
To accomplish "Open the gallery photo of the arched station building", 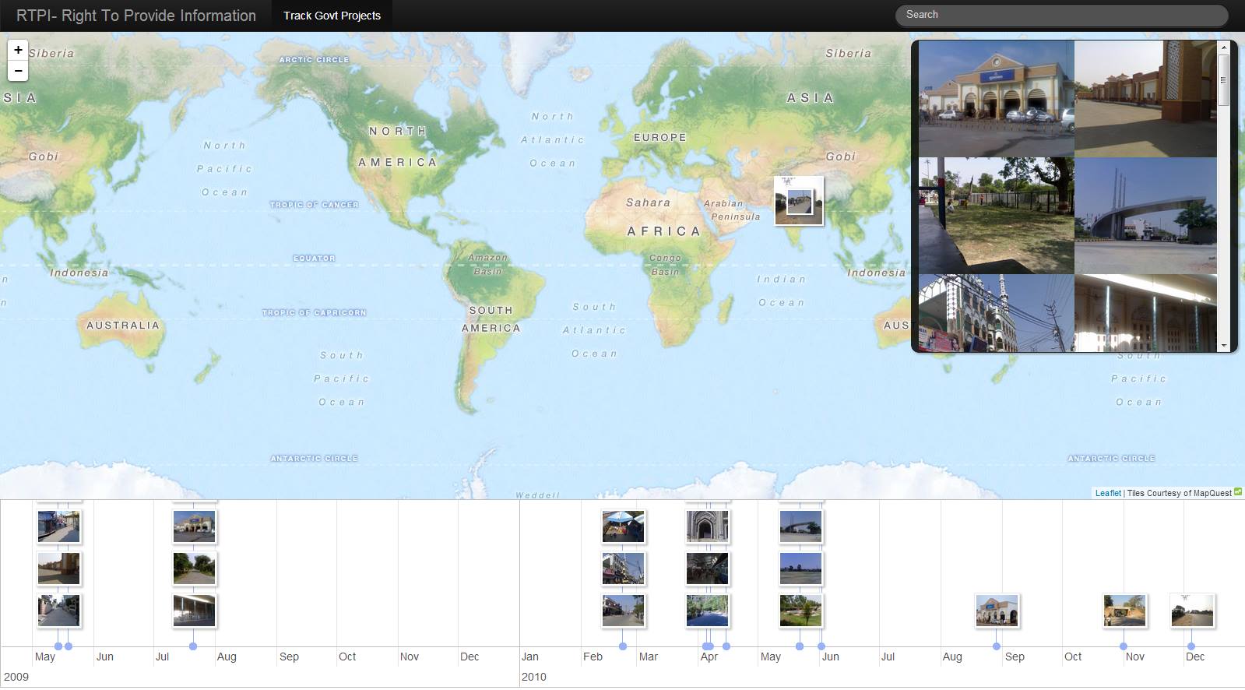I will (997, 99).
